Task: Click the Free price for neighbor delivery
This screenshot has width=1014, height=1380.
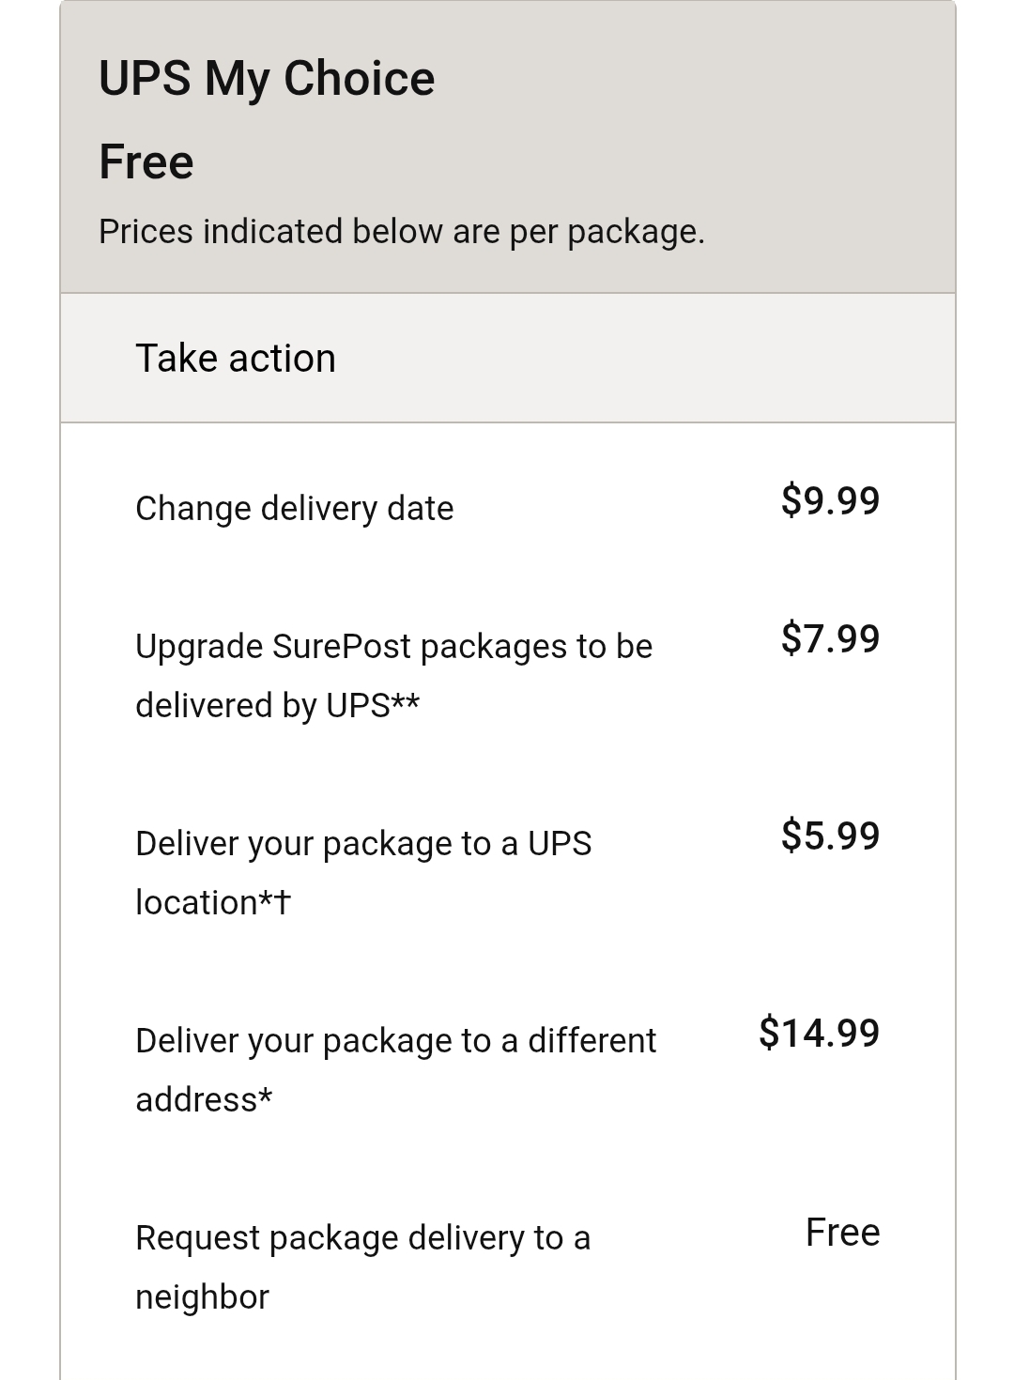Action: tap(842, 1232)
